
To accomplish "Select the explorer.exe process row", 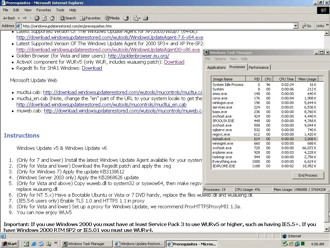I will [265, 152].
